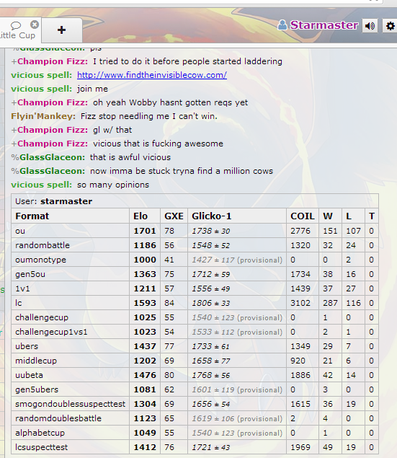The width and height of the screenshot is (397, 458).
Task: Select the uubeta format cell
Action: point(71,375)
